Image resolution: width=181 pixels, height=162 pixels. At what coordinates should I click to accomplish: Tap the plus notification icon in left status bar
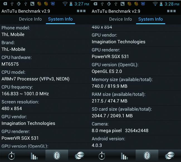click(x=5, y=4)
